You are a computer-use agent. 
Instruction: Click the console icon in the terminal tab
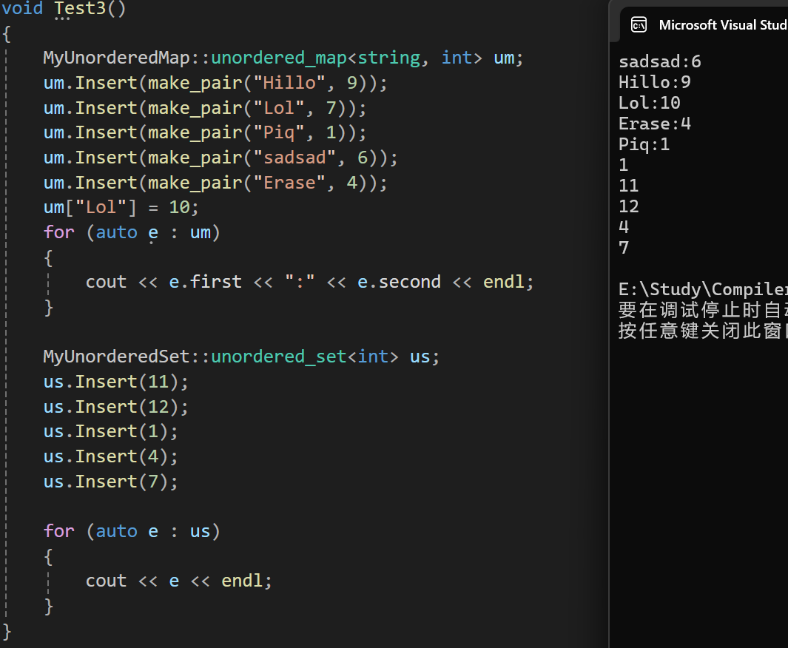tap(639, 25)
